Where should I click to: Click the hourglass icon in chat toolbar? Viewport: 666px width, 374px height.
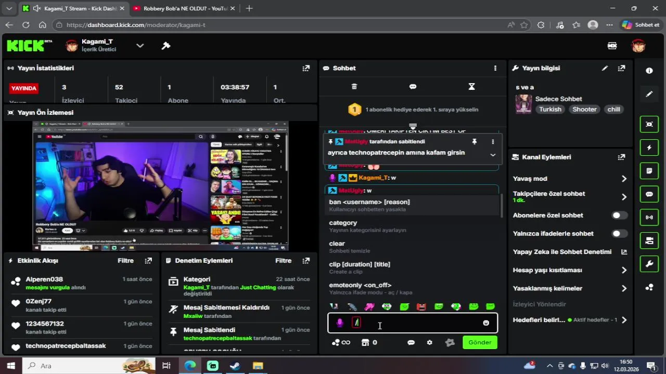coord(471,87)
